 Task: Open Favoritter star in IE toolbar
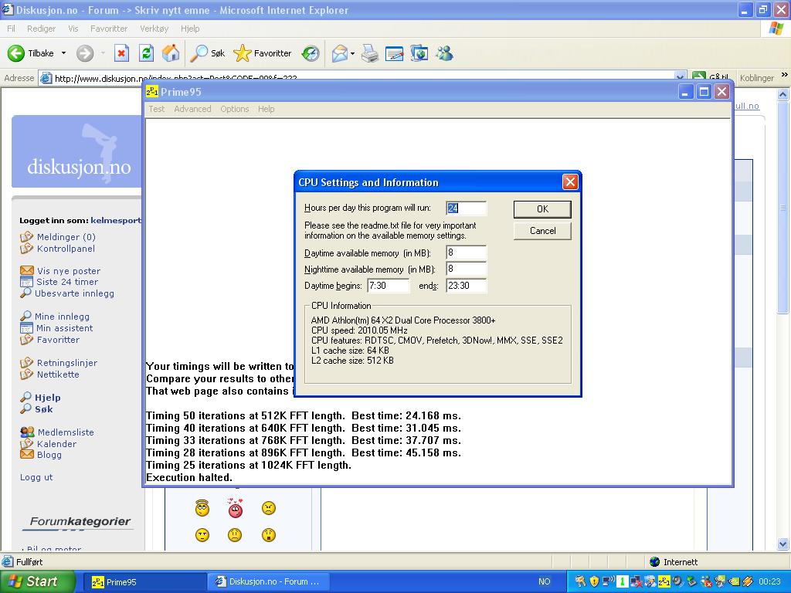pos(263,53)
